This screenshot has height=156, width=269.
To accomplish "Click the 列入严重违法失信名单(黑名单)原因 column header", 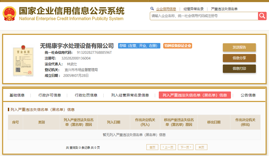I will click(78, 122).
